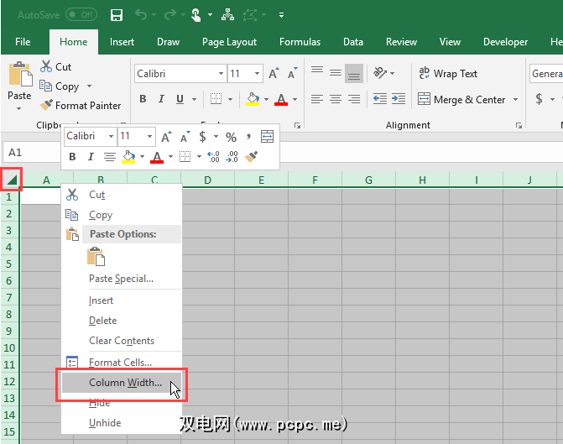Image resolution: width=563 pixels, height=444 pixels.
Task: Toggle Bold in the ribbon Font group
Action: tap(143, 99)
